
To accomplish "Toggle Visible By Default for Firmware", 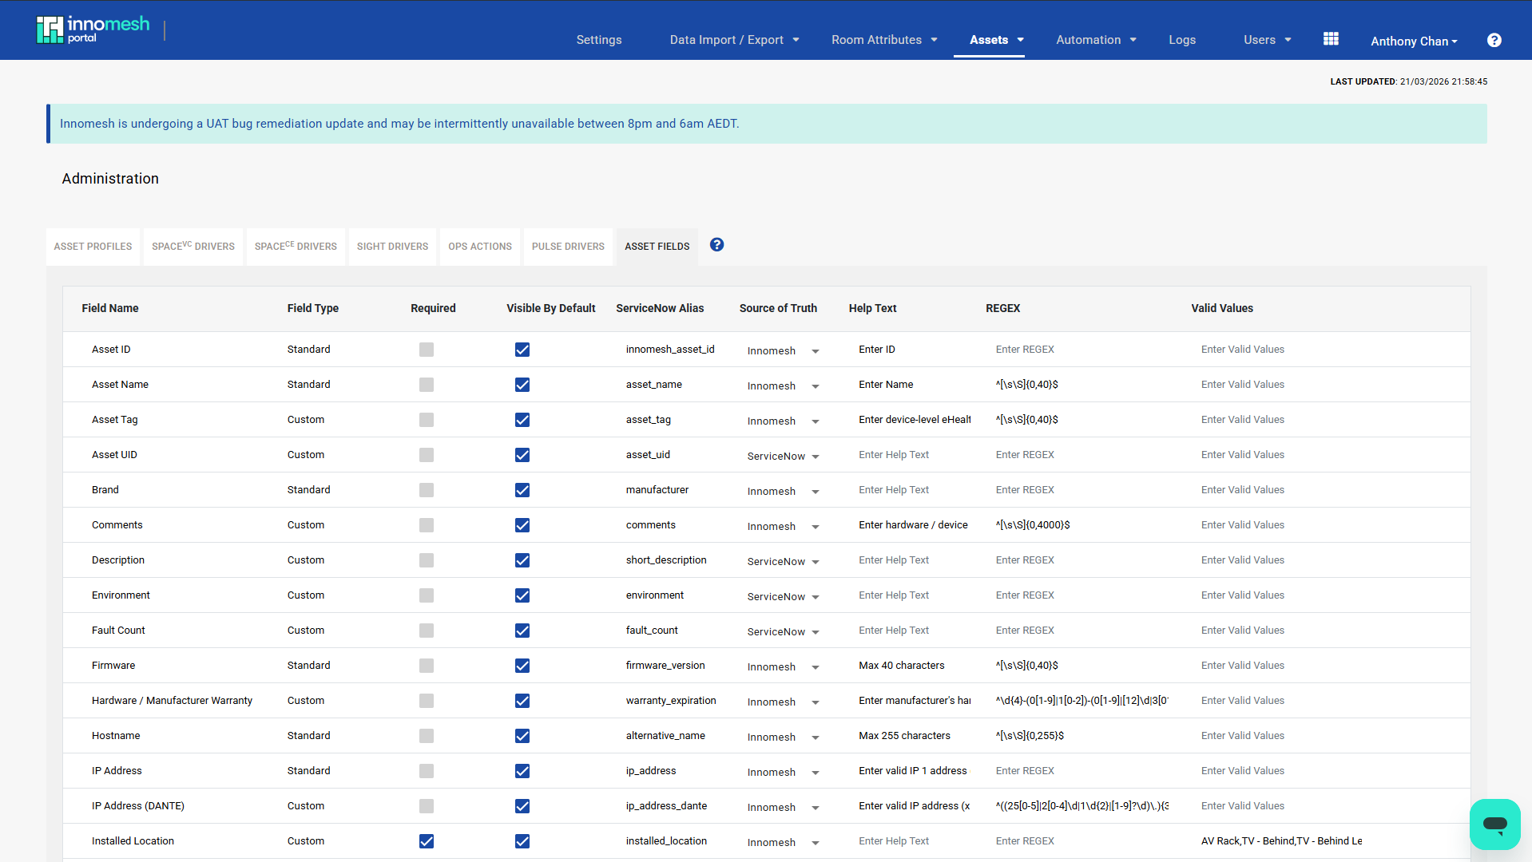I will pos(522,666).
